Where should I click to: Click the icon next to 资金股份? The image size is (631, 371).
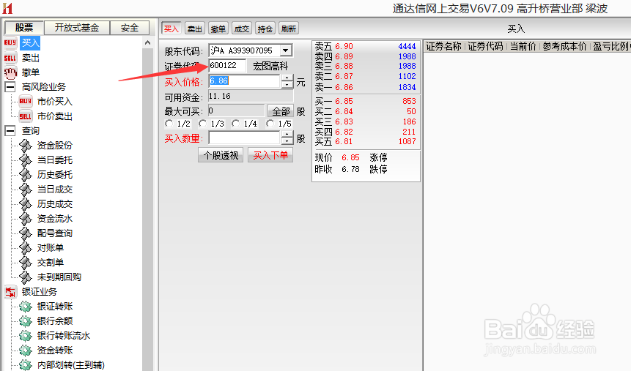pos(26,146)
